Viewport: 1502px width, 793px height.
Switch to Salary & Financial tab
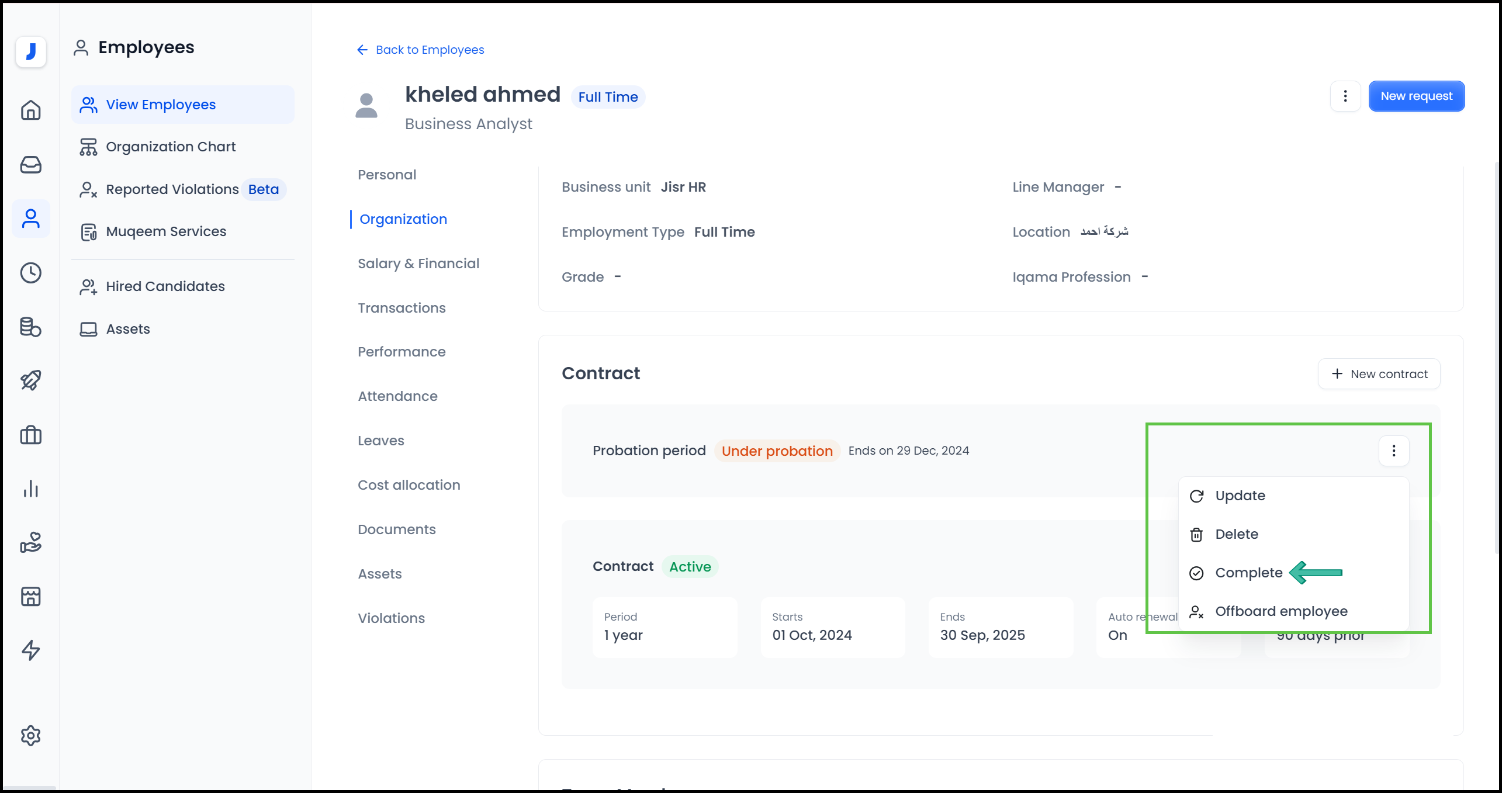pyautogui.click(x=418, y=264)
